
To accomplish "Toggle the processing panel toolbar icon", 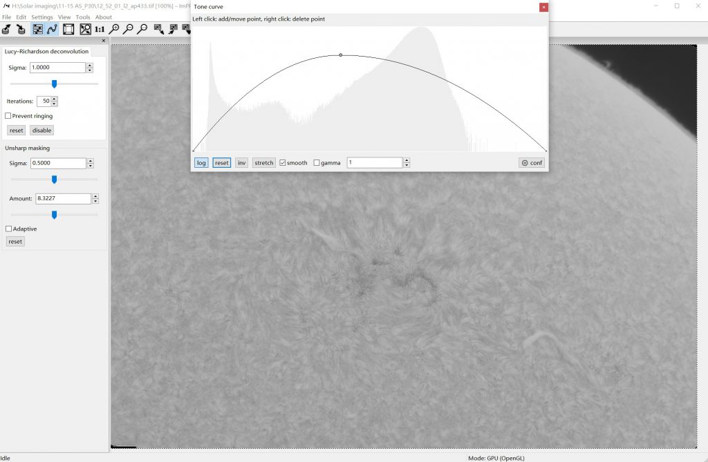I will (37, 29).
